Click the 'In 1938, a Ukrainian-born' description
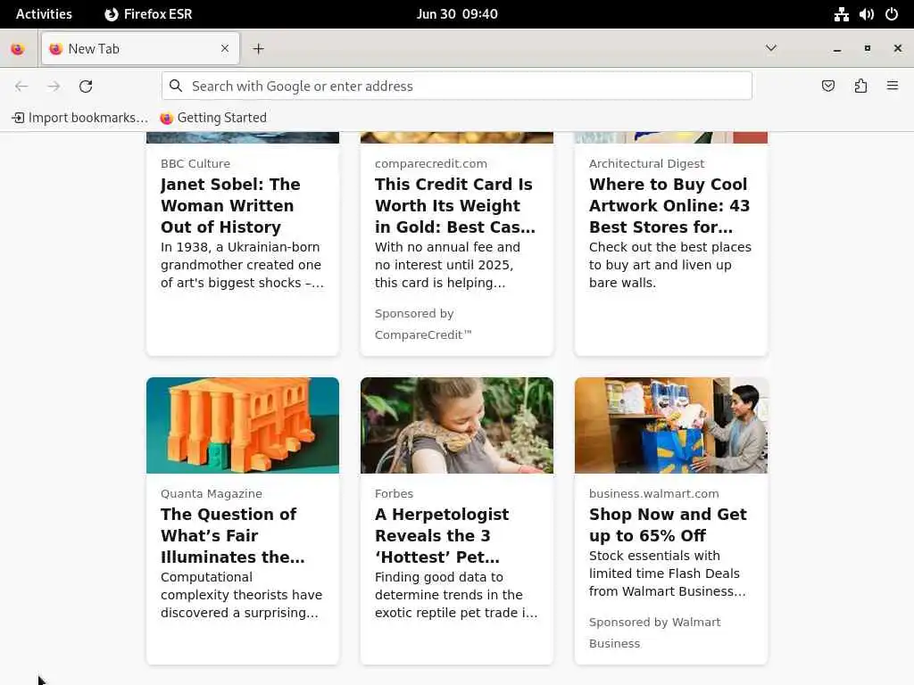Image resolution: width=914 pixels, height=685 pixels. 242,265
